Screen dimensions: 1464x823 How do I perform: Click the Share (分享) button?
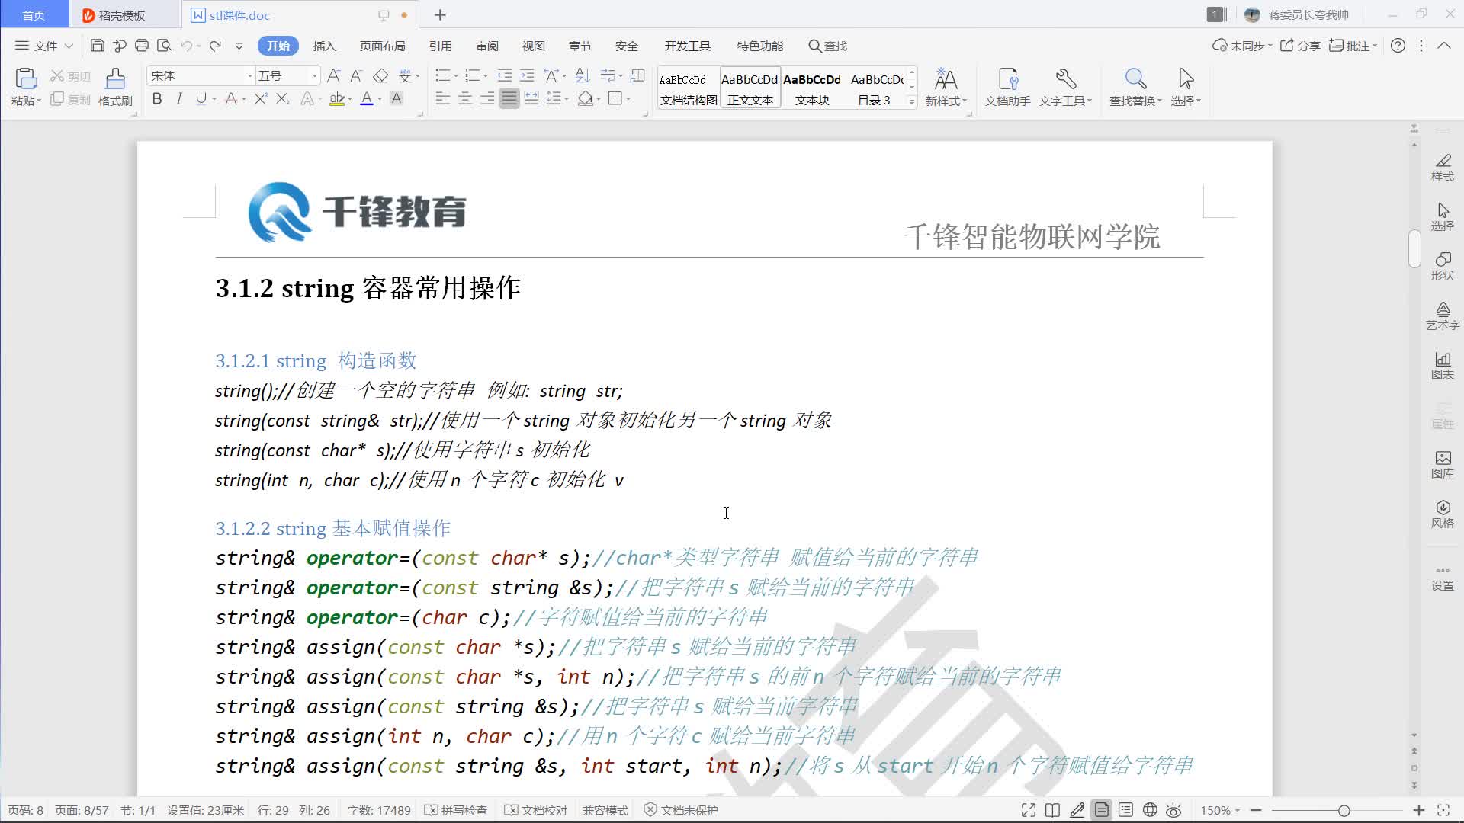[x=1300, y=46]
